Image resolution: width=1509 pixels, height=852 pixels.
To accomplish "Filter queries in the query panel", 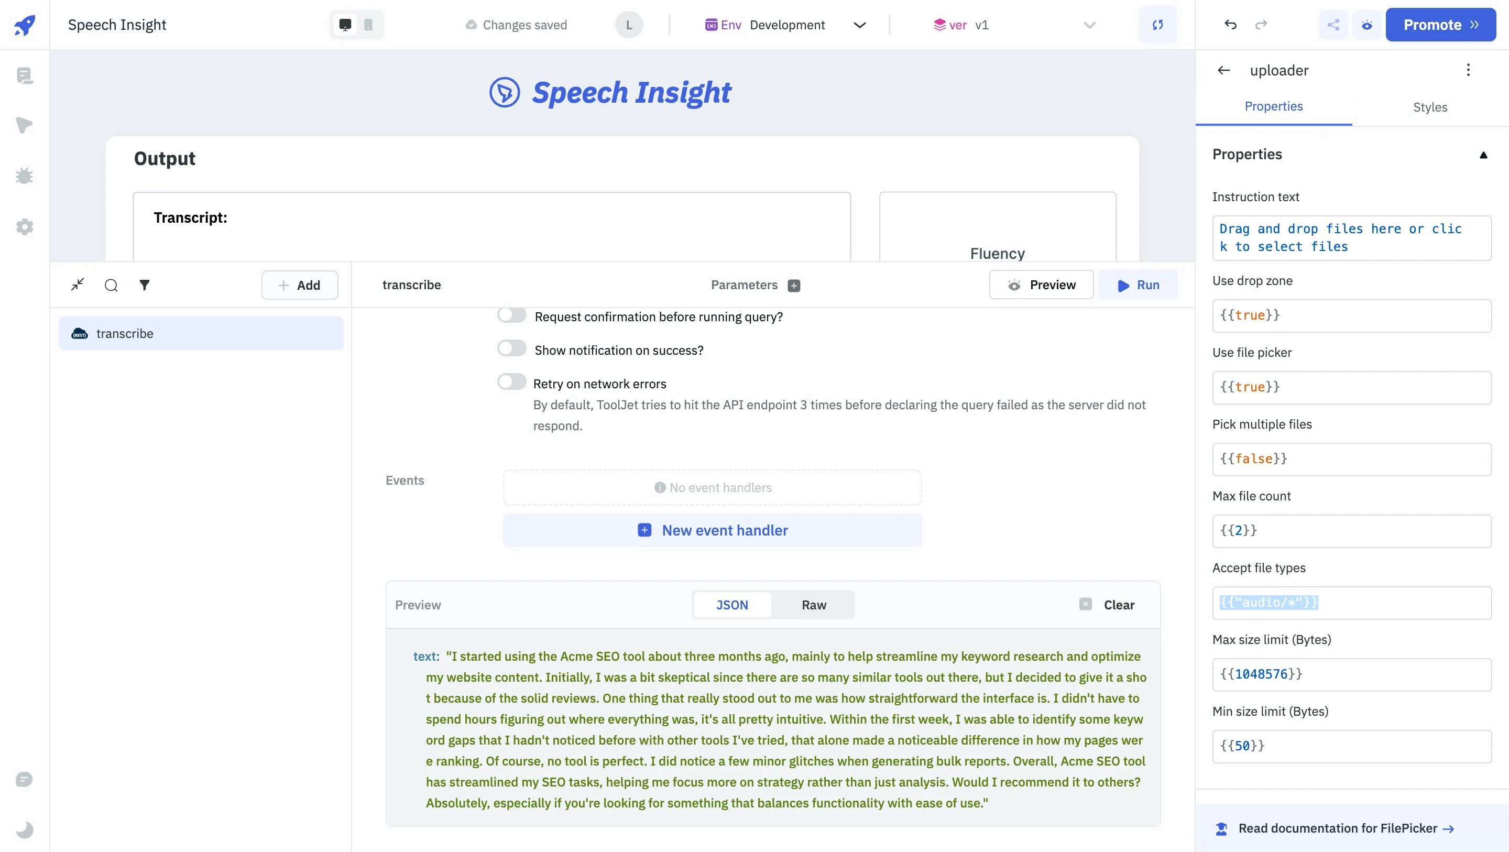I will (145, 285).
